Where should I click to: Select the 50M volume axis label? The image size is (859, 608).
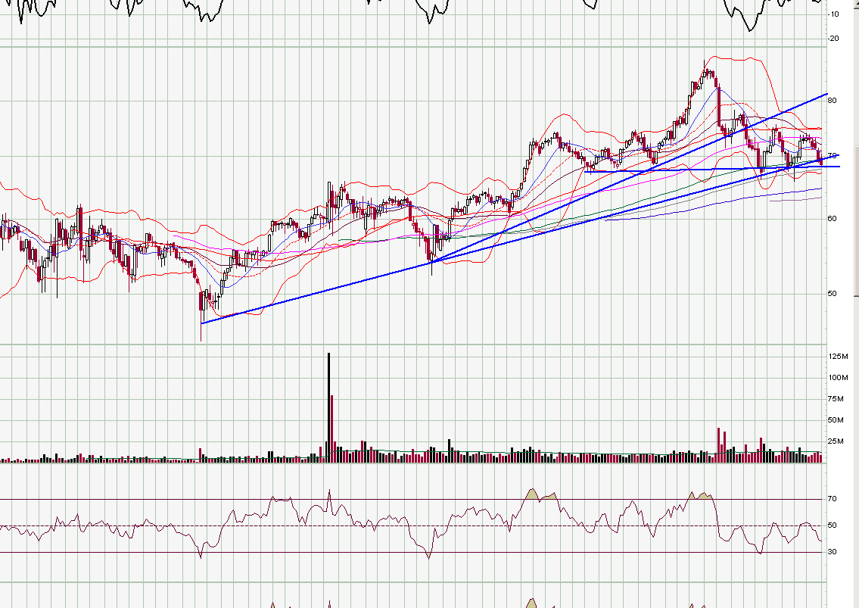pyautogui.click(x=836, y=420)
